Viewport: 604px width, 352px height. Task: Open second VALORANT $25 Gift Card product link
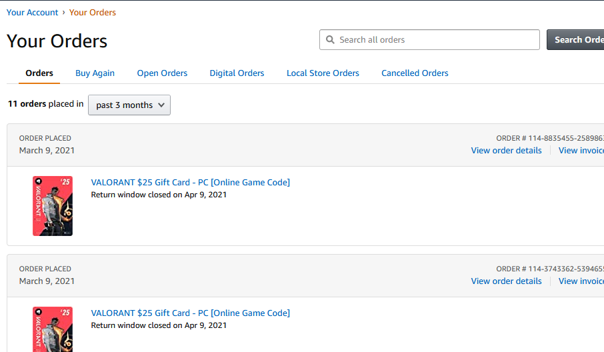pyautogui.click(x=190, y=313)
